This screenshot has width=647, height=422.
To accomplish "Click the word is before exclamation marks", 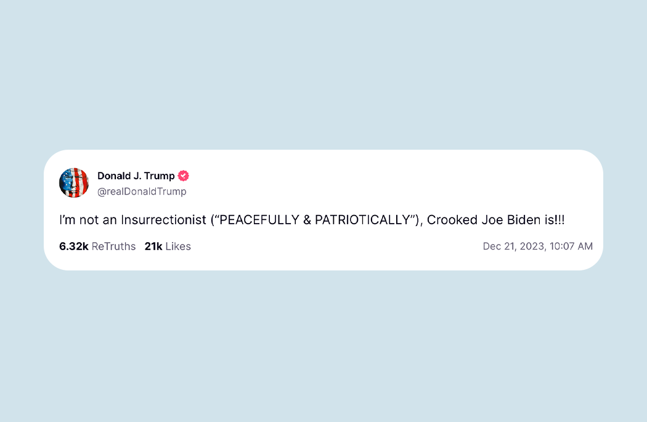I will click(x=549, y=220).
